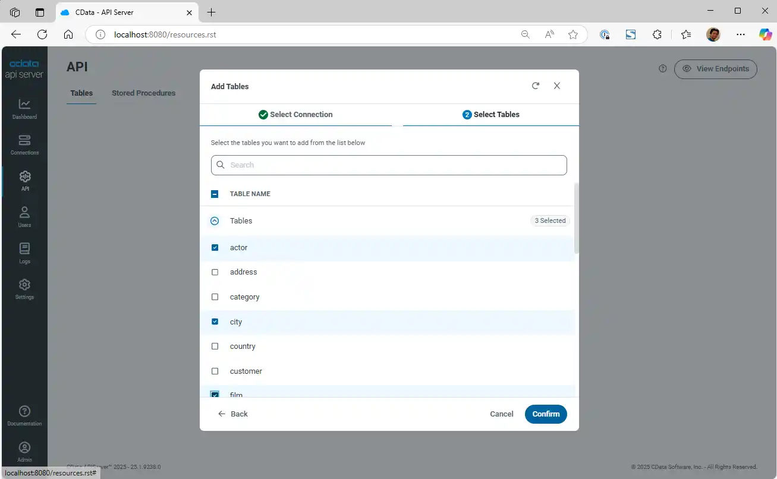Collapse the Tables group chevron
Image resolution: width=777 pixels, height=479 pixels.
(215, 221)
